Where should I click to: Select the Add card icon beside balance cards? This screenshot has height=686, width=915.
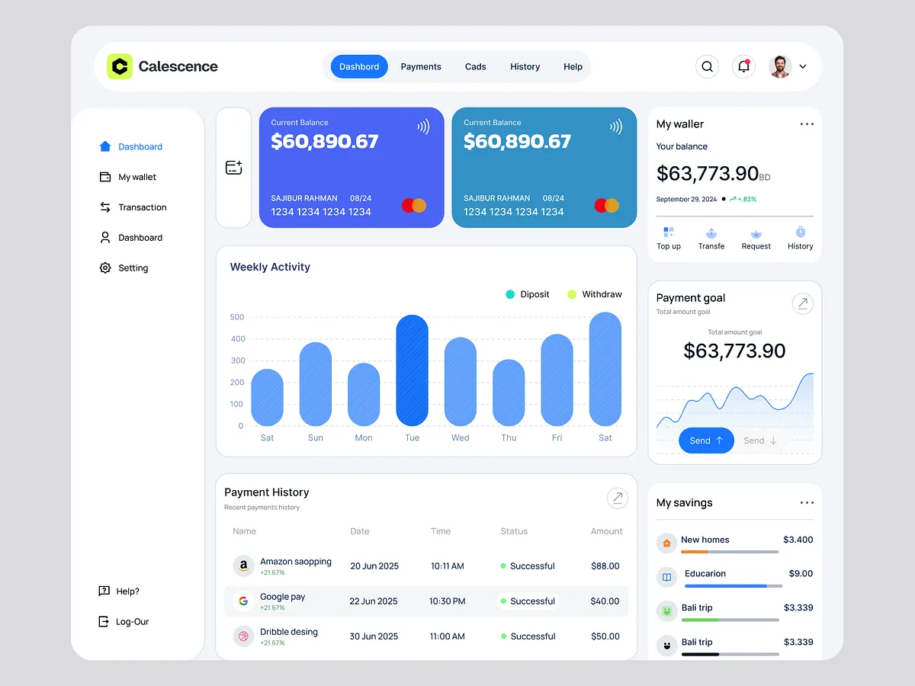tap(233, 167)
